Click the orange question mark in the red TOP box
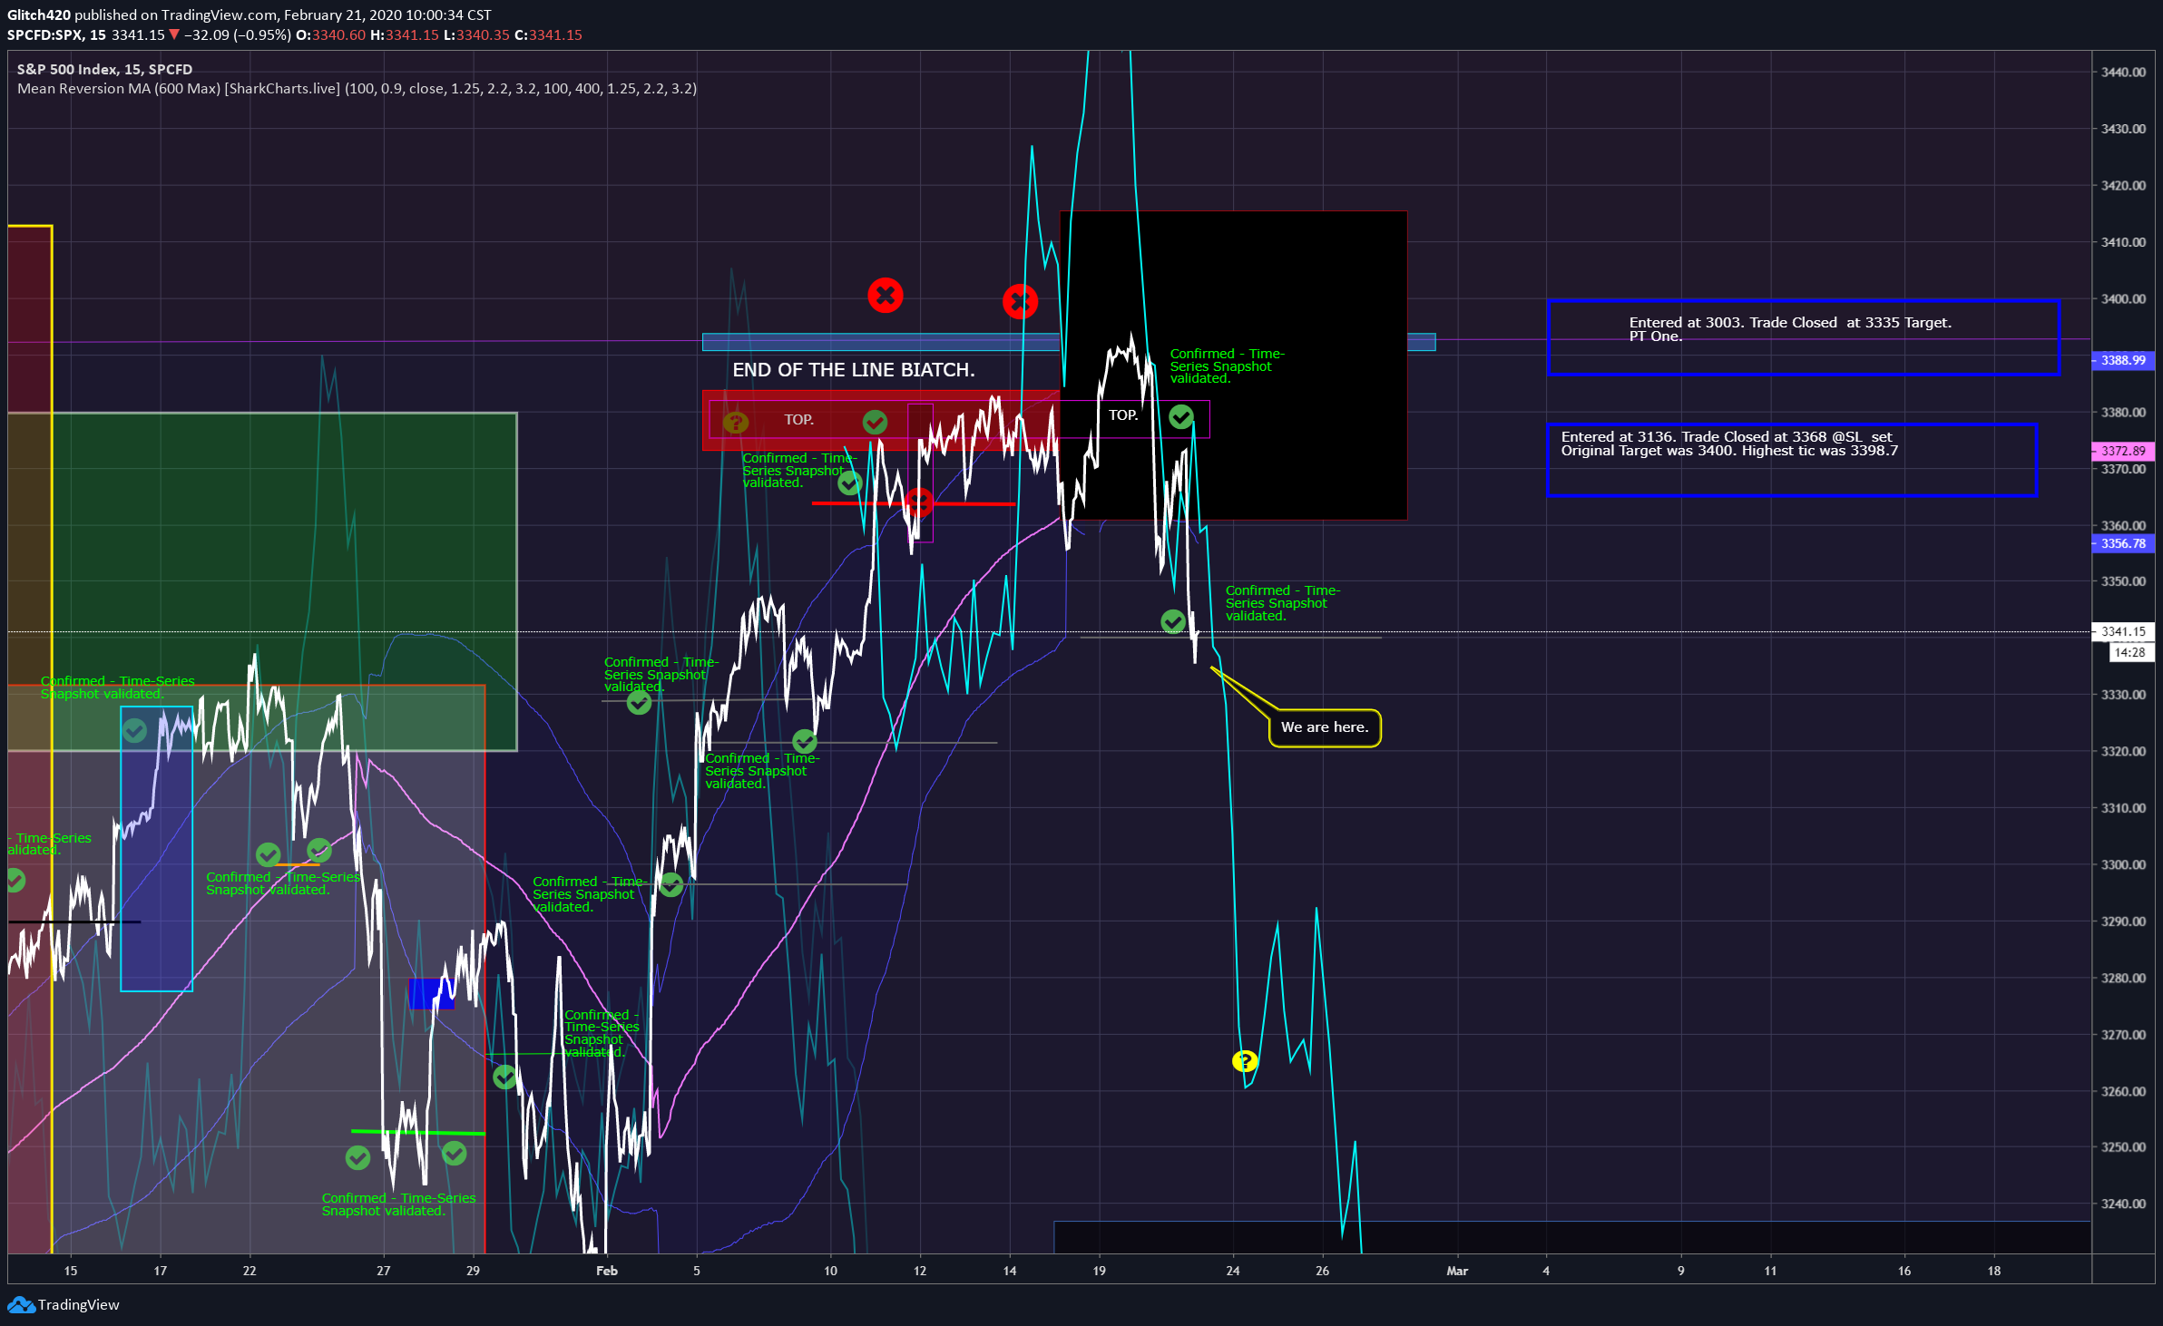This screenshot has width=2163, height=1326. (735, 423)
